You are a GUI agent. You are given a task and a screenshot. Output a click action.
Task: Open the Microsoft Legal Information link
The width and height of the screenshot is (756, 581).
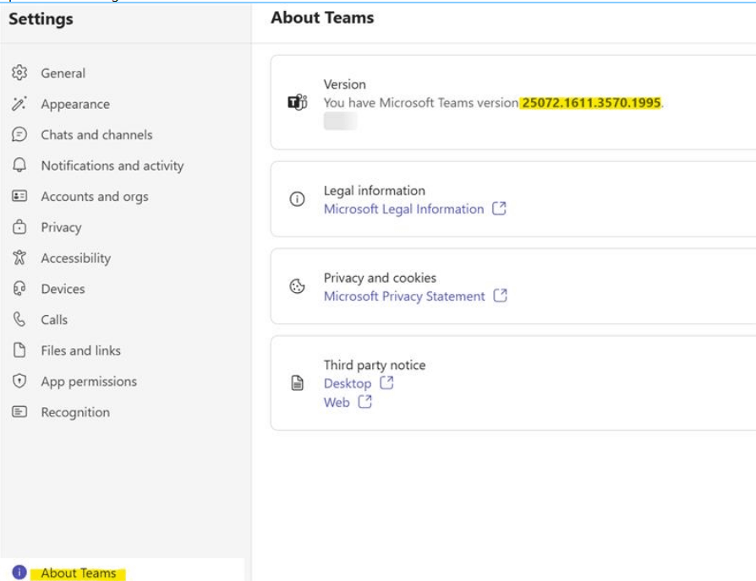403,209
